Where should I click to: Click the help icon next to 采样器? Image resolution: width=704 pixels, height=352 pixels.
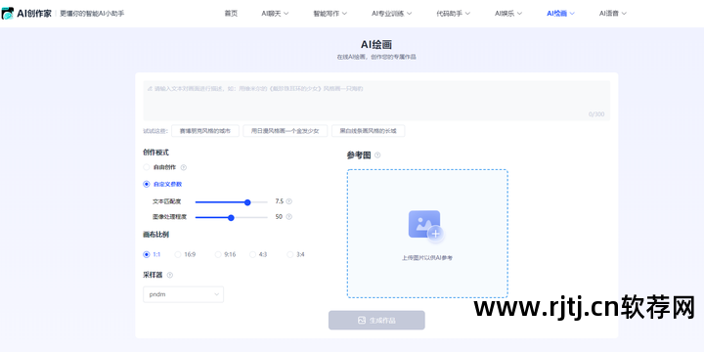click(170, 275)
